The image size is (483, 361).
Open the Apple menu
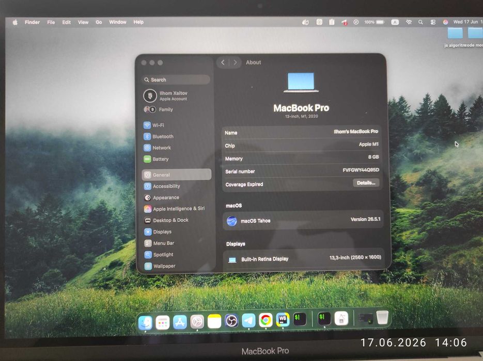click(x=15, y=22)
